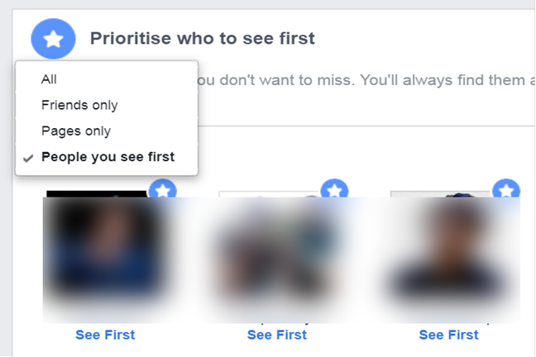Image resolution: width=536 pixels, height=357 pixels.
Task: Click star badge on third profile photo
Action: click(505, 192)
